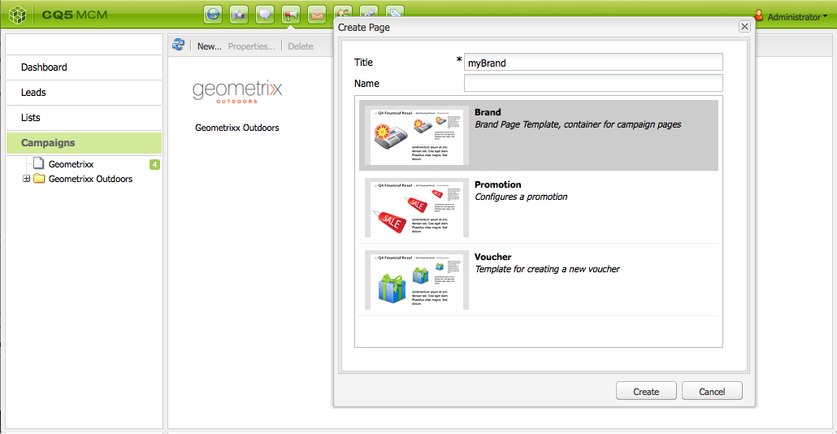Open the Administrator dropdown menu
Viewport: 837px width, 434px height.
[x=797, y=17]
